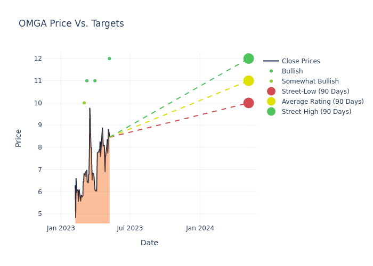This screenshot has width=373, height=266.
Task: Click the large green Street-High target marker at 12
Action: coord(248,59)
